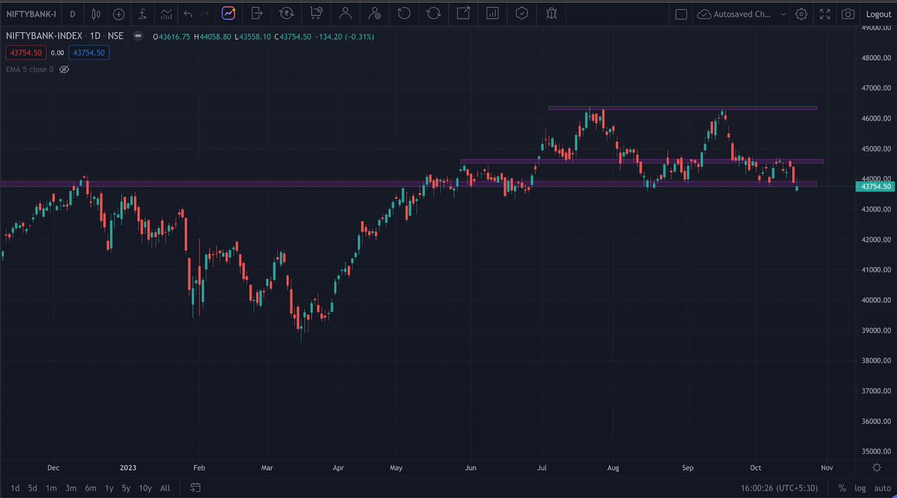This screenshot has height=498, width=897.
Task: Click the Logout button
Action: (x=878, y=14)
